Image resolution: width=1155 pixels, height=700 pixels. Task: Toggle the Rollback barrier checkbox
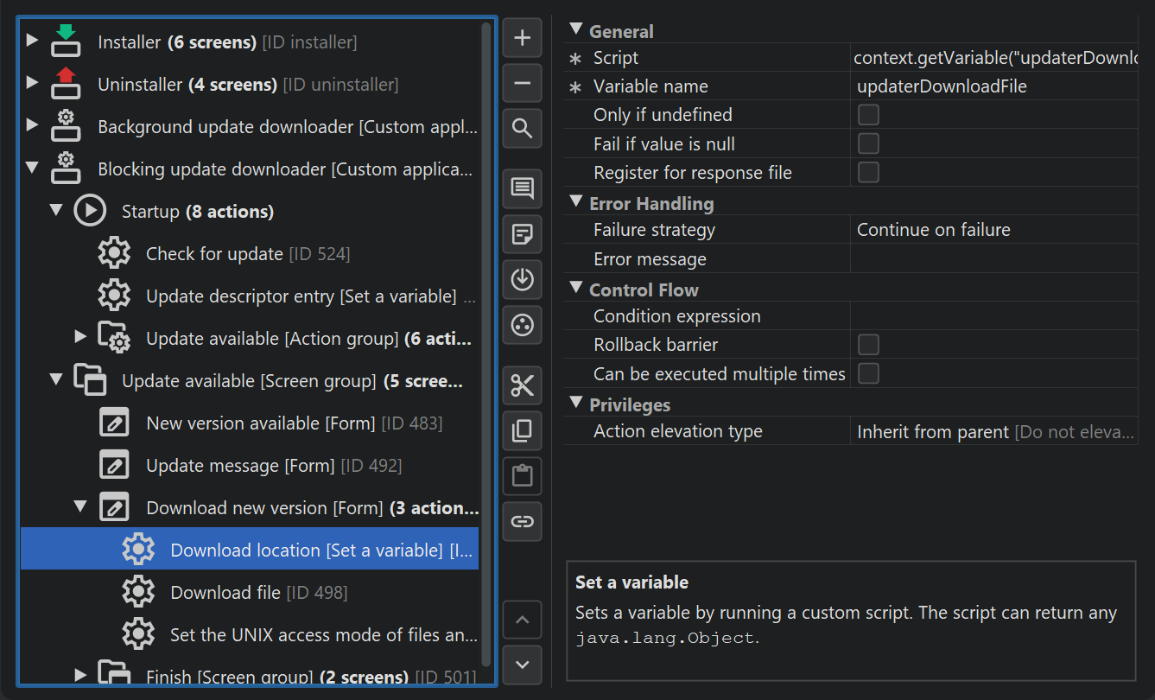(868, 345)
